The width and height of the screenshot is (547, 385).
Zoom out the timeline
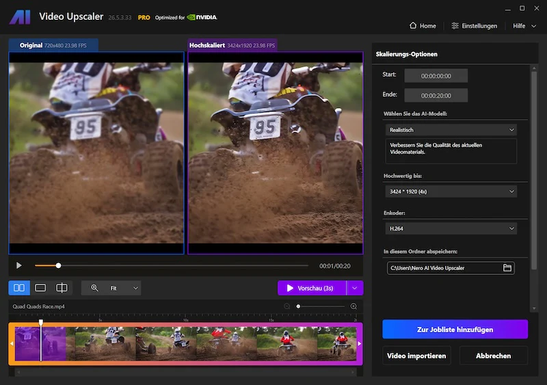pos(287,306)
